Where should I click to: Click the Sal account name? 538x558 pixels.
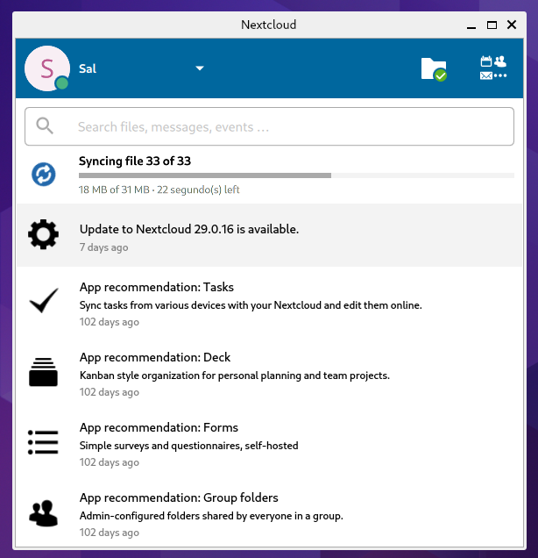click(88, 68)
